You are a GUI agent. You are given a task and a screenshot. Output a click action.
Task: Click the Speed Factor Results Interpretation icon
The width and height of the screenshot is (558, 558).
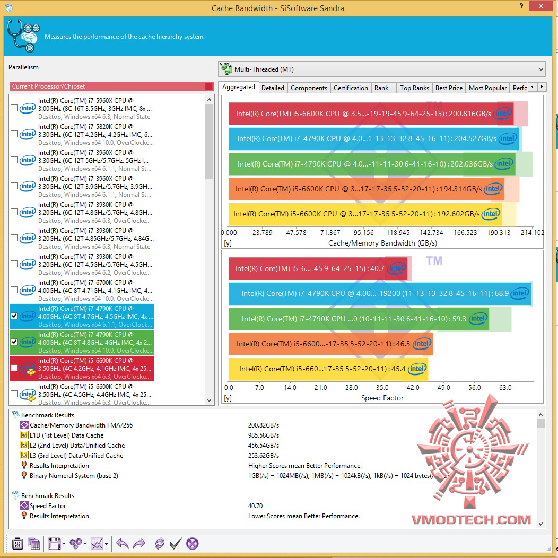pyautogui.click(x=24, y=515)
